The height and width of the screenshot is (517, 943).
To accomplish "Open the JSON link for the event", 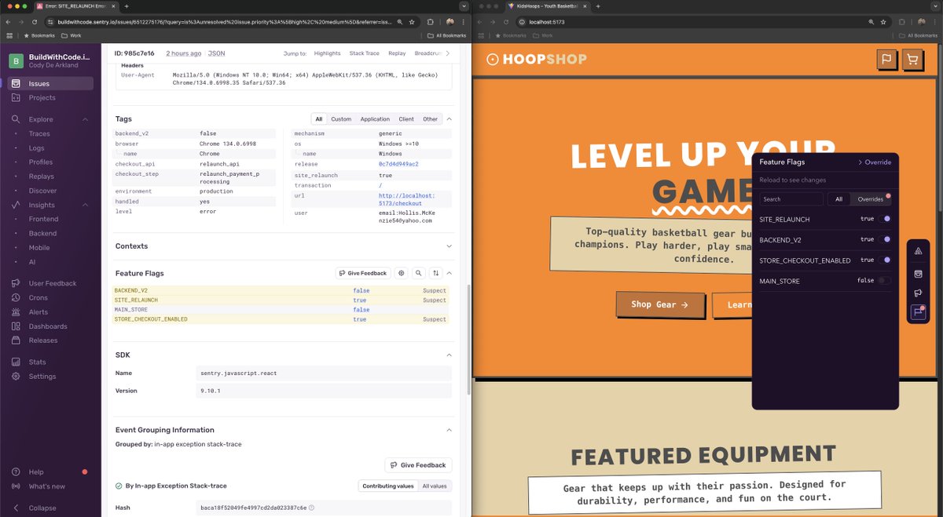I will click(216, 53).
